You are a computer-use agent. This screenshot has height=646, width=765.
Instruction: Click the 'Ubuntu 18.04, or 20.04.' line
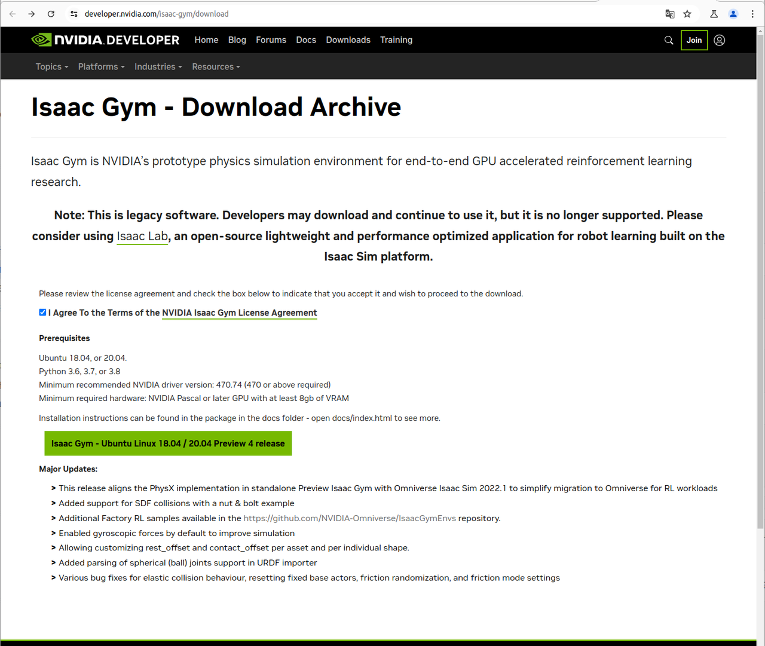83,358
